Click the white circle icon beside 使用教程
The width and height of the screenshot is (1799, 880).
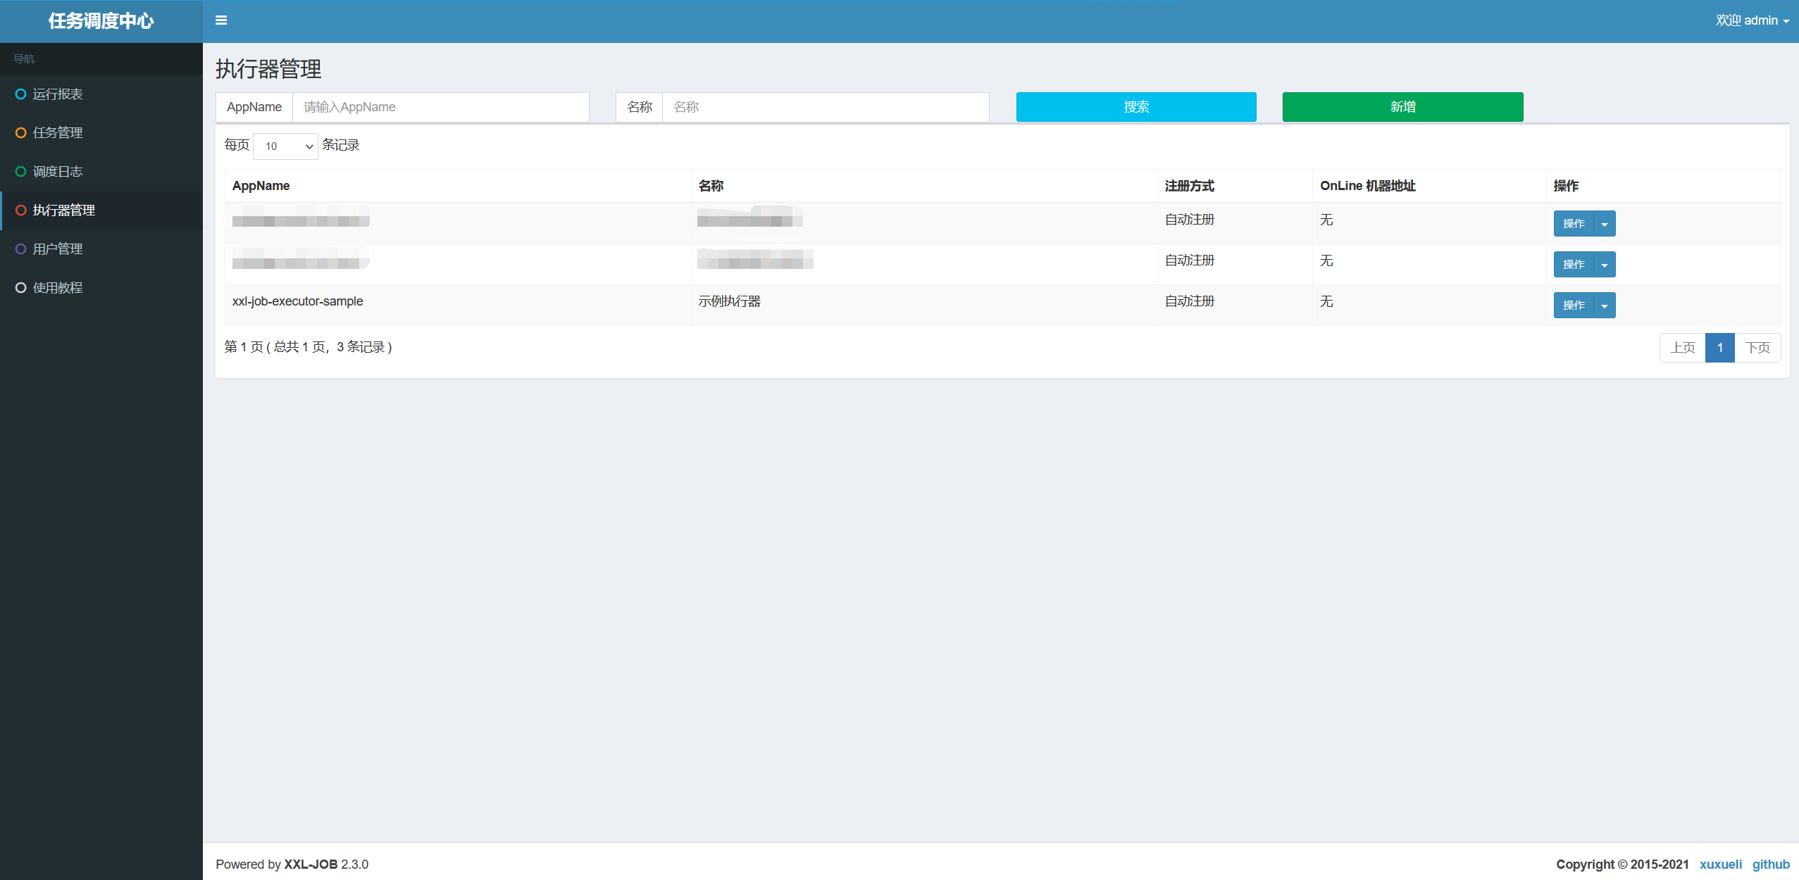tap(21, 288)
